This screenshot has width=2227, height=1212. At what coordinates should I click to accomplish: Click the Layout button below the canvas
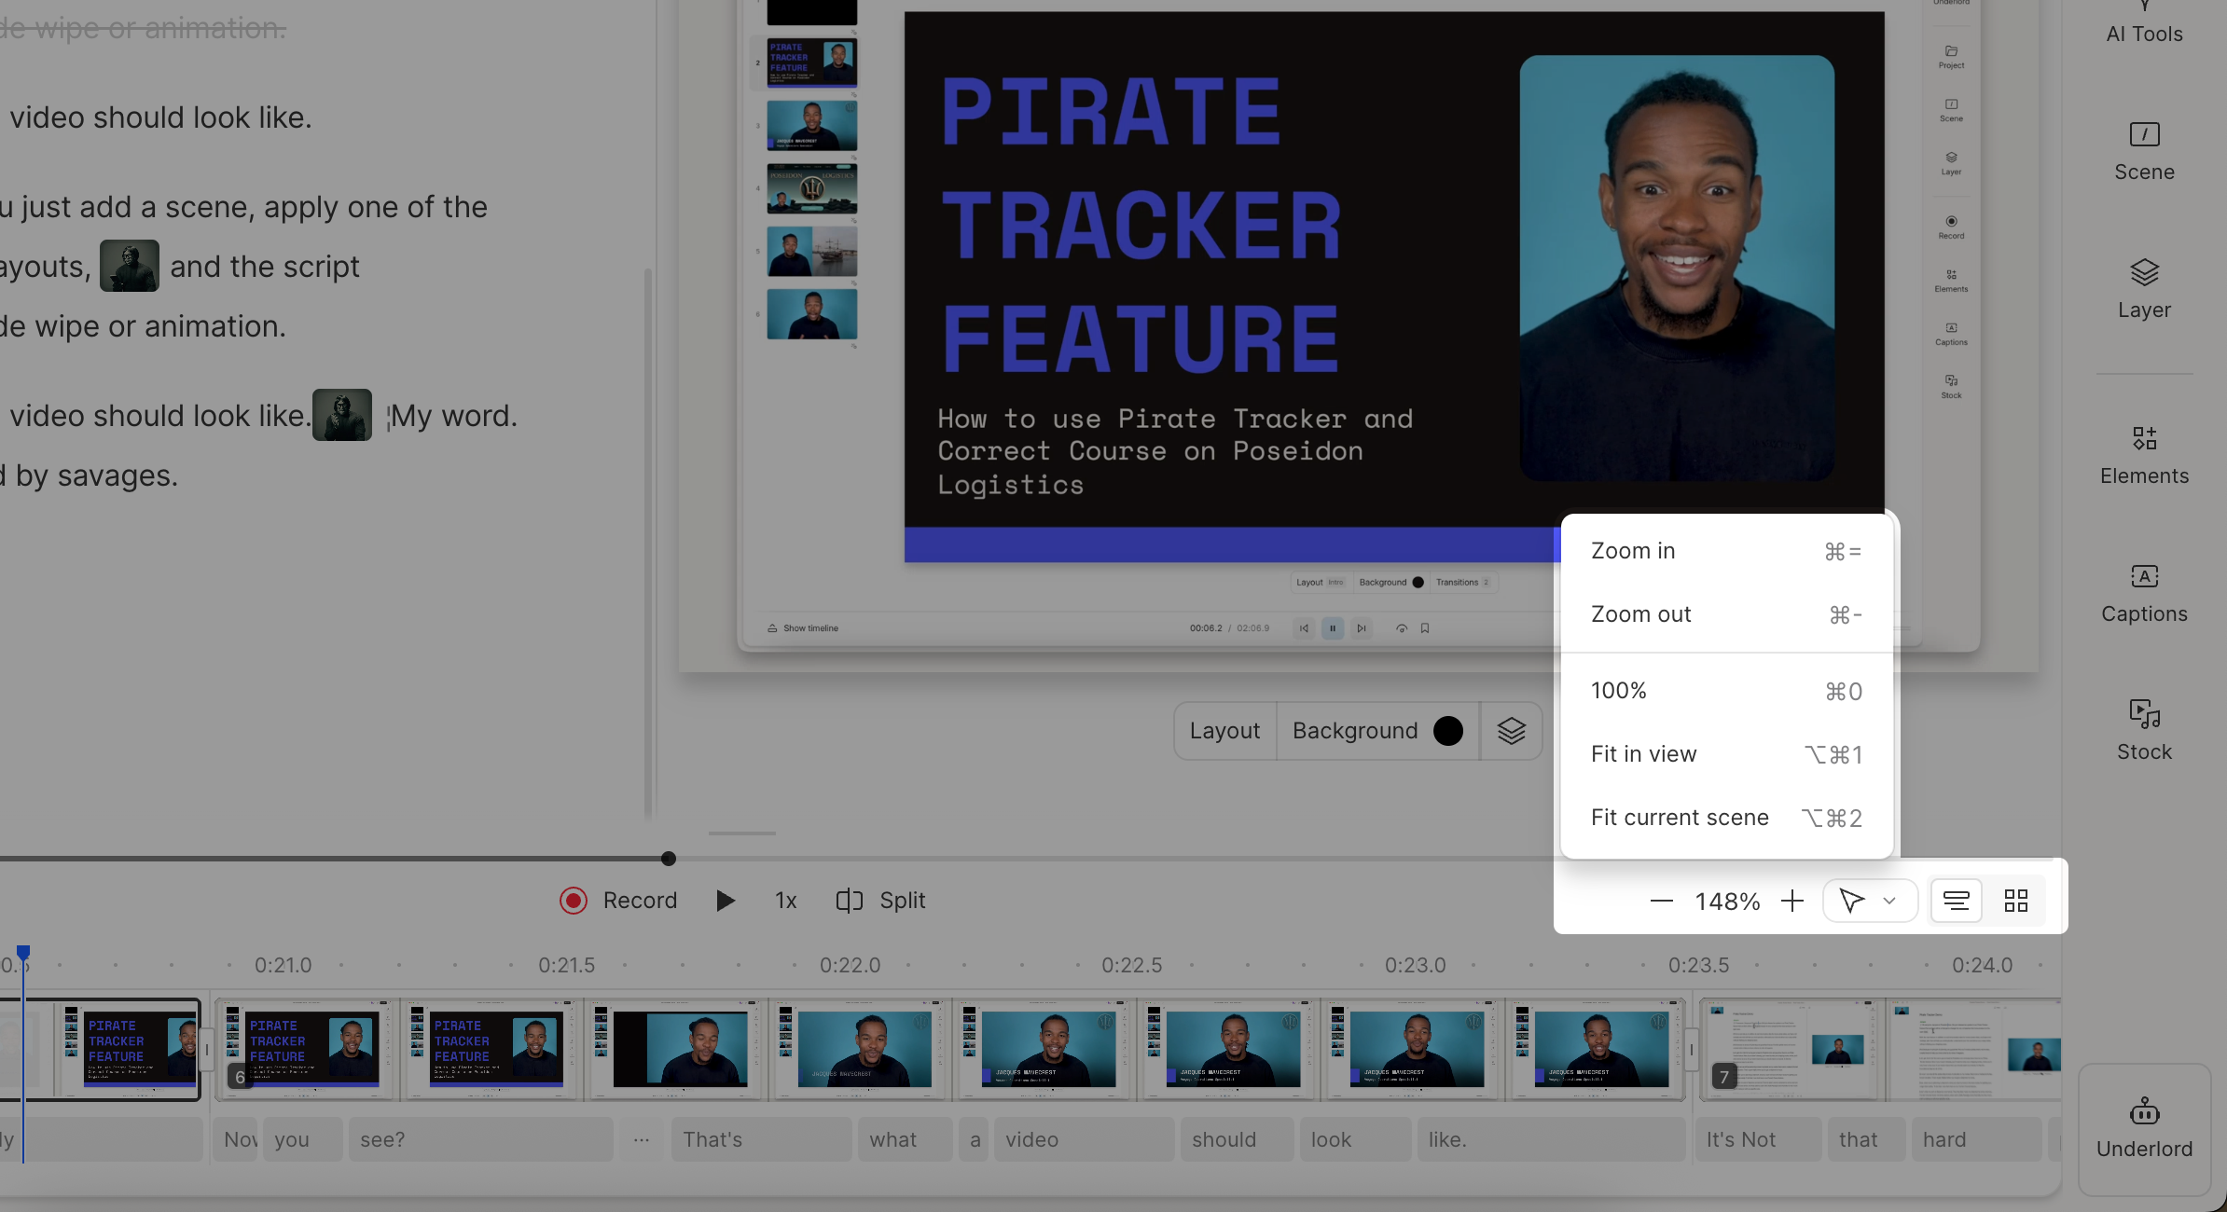pyautogui.click(x=1224, y=730)
